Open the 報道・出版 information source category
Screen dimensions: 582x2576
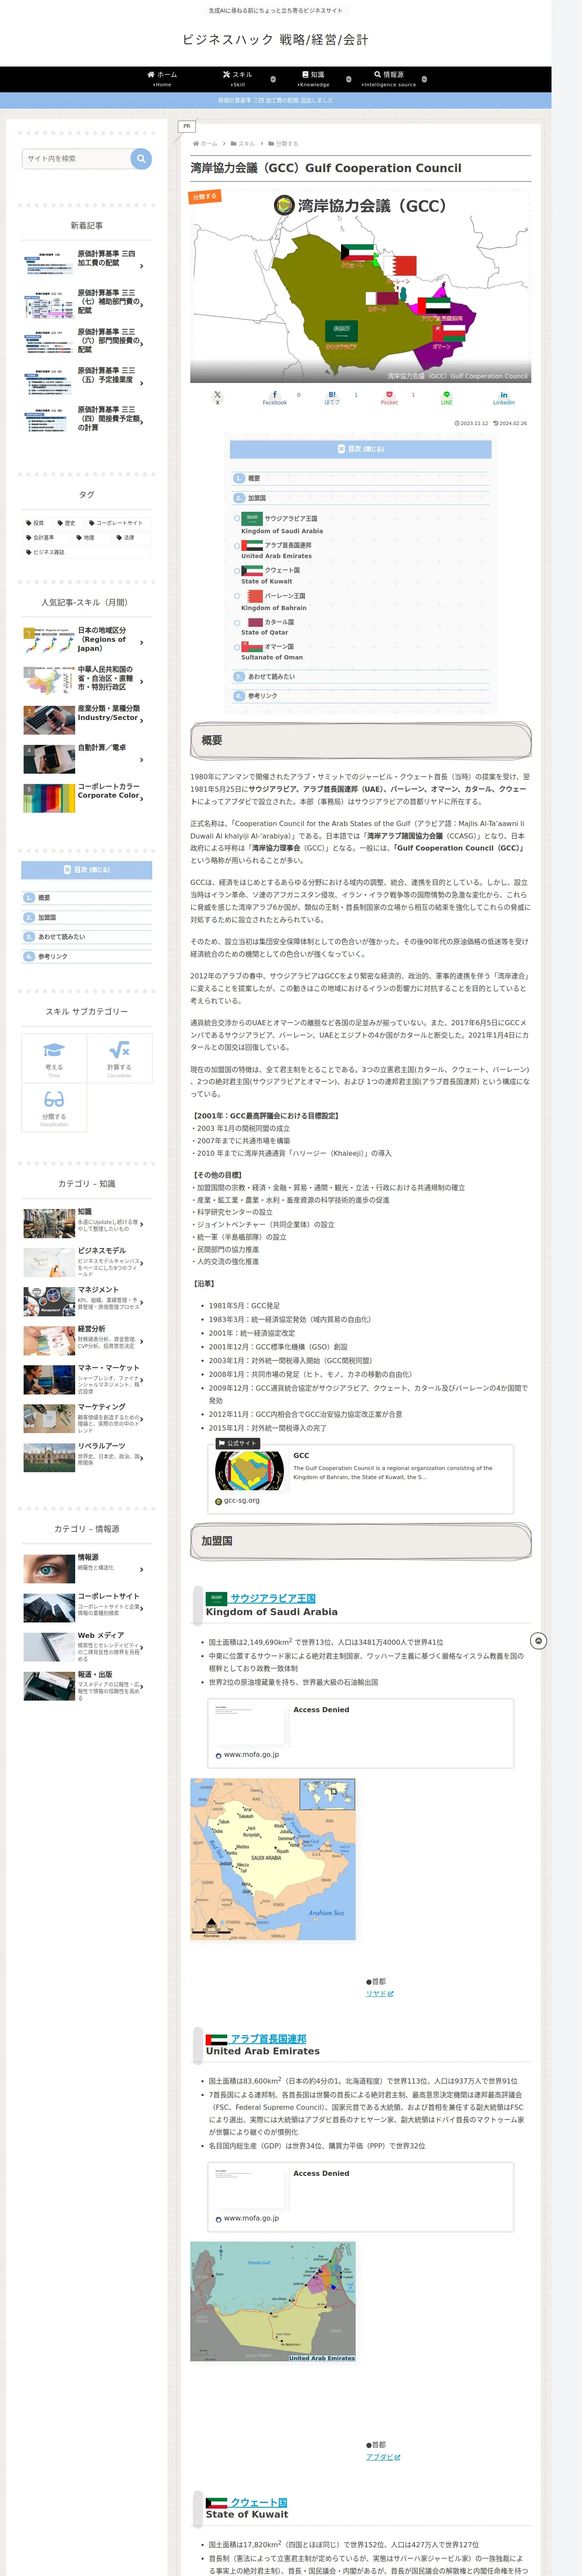coord(87,1686)
